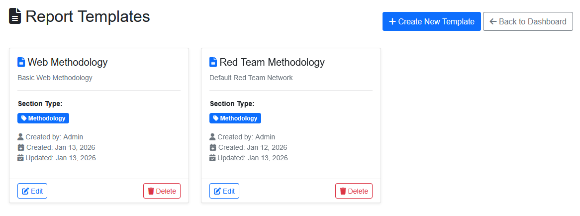580x216 pixels.
Task: Open the Web Methodology card title
Action: (68, 62)
